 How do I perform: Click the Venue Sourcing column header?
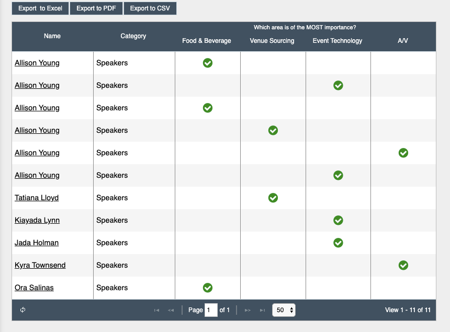[272, 41]
